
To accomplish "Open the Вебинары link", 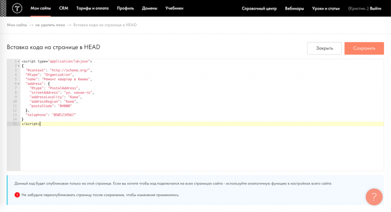I will tap(294, 8).
